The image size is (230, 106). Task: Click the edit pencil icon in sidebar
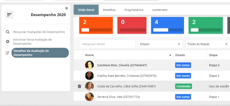click(x=7, y=53)
